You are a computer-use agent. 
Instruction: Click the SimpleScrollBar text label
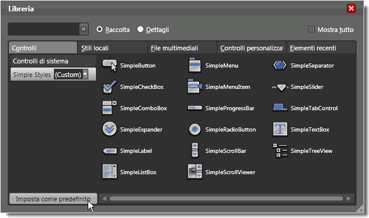(x=226, y=151)
